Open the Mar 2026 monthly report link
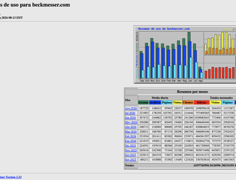Image resolution: width=236 pixels, height=180 pixels. [131, 132]
